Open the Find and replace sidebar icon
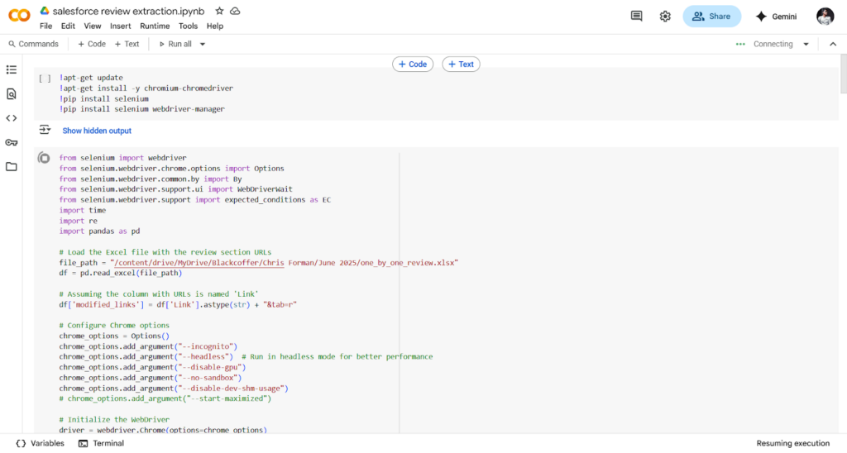 pyautogui.click(x=12, y=94)
